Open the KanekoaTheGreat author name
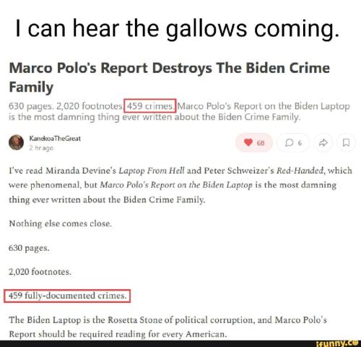The image size is (361, 347). 55,139
